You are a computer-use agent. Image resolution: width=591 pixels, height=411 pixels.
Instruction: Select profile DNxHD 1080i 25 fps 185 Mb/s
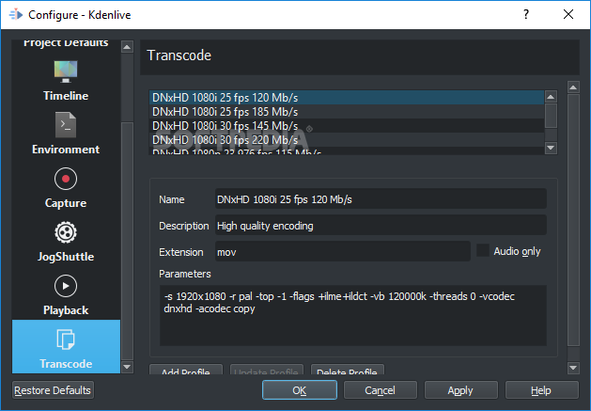pos(347,112)
